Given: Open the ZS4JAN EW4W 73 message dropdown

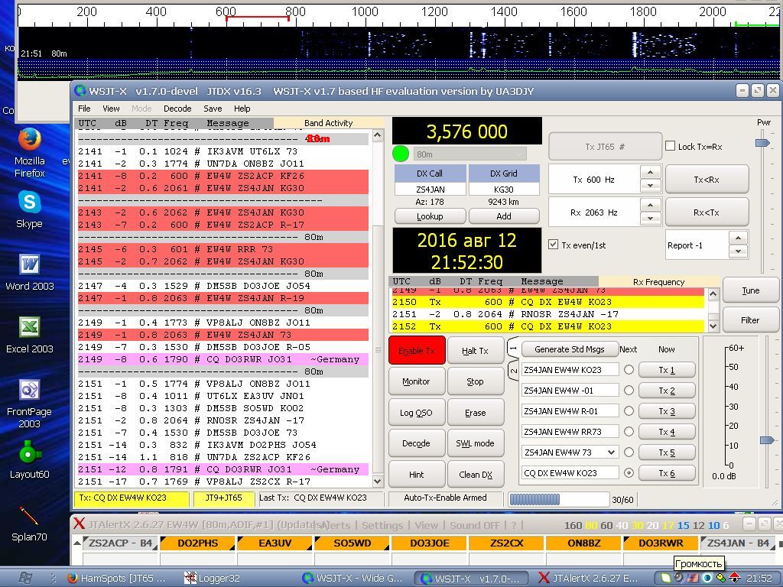Looking at the screenshot, I should click(611, 452).
